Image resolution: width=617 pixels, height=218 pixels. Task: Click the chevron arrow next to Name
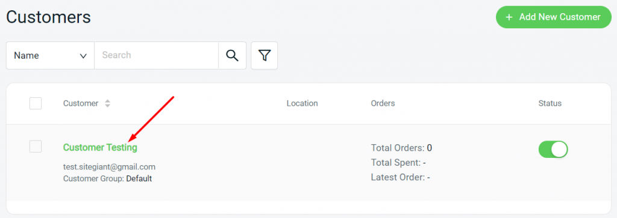(83, 56)
